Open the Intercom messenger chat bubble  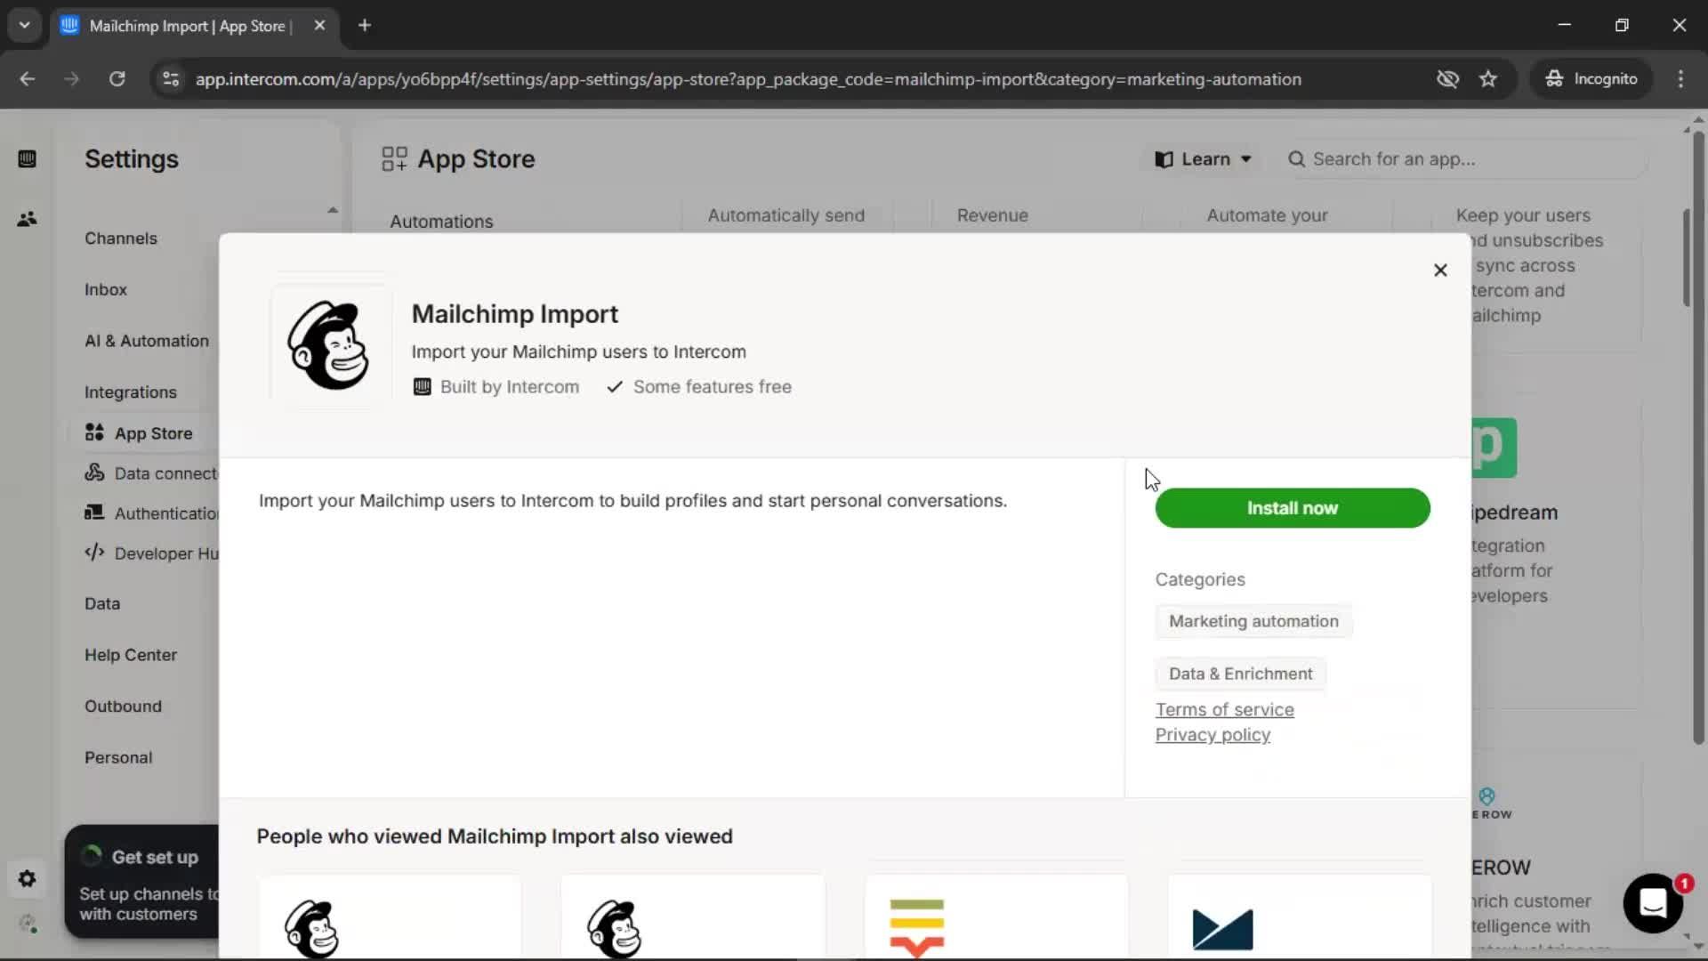pos(1653,902)
